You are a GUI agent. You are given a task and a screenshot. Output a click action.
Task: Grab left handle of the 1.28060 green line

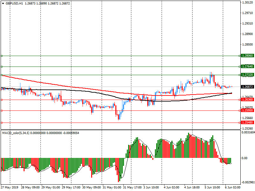coord(2,56)
